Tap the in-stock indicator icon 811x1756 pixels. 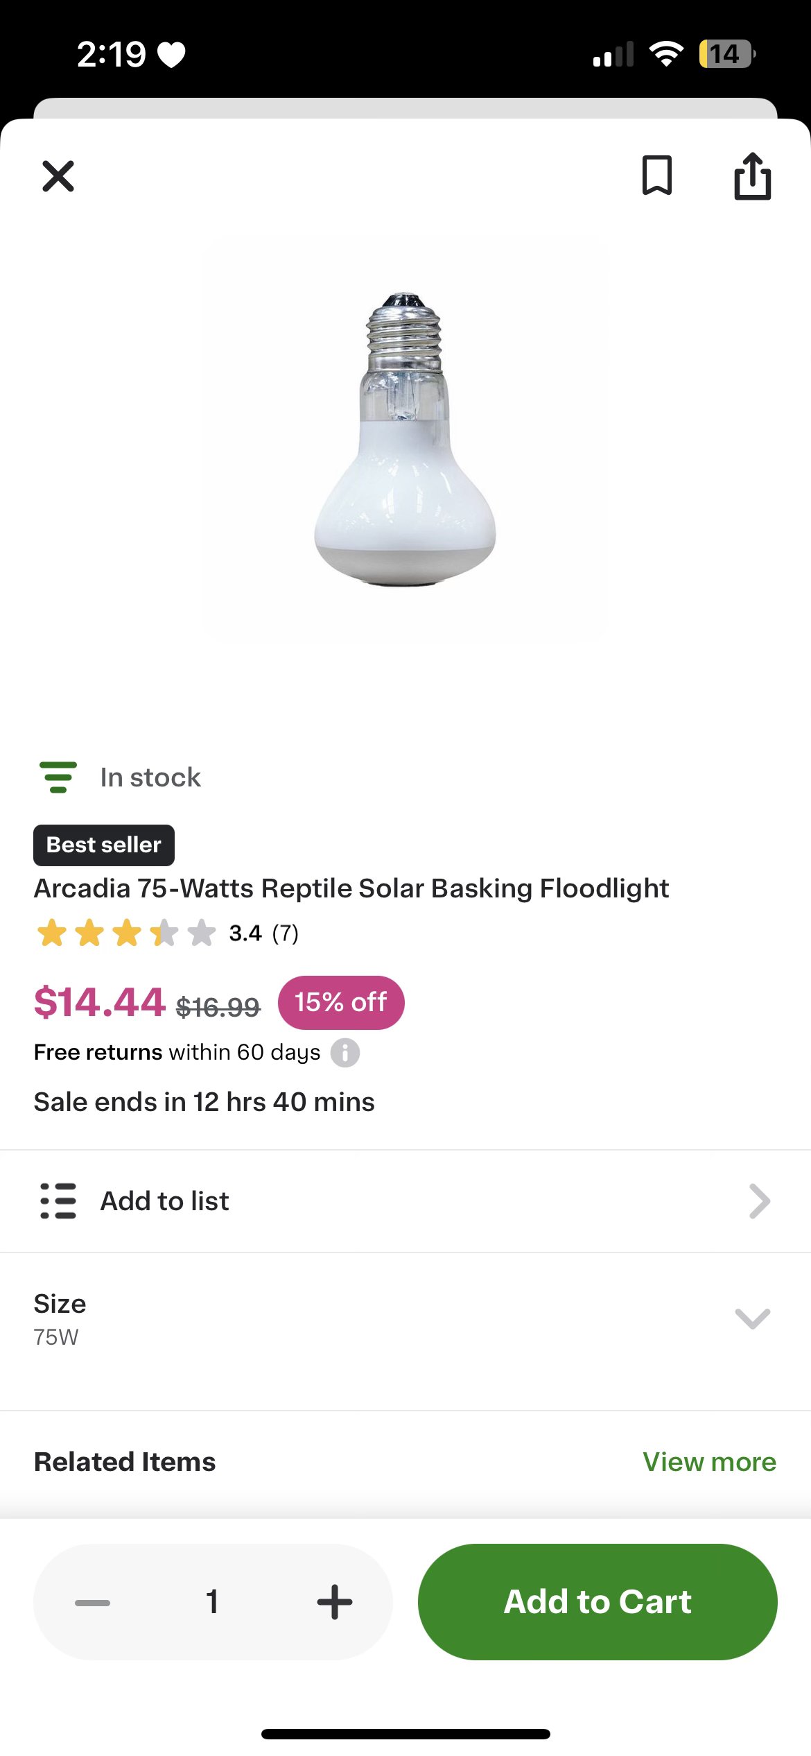pyautogui.click(x=58, y=777)
